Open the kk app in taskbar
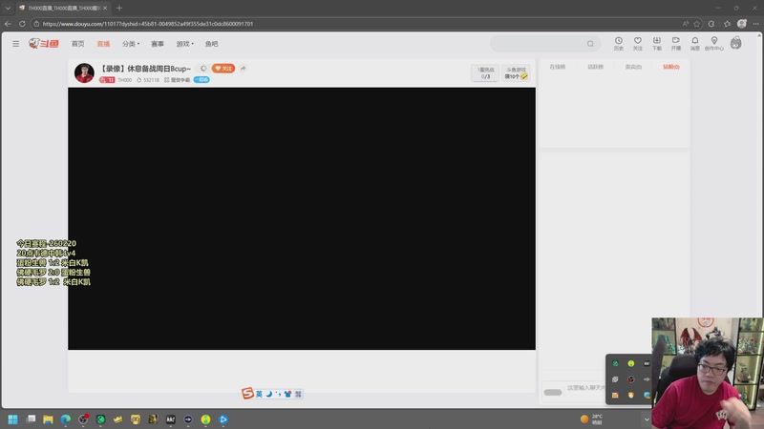The image size is (764, 429). [x=171, y=419]
